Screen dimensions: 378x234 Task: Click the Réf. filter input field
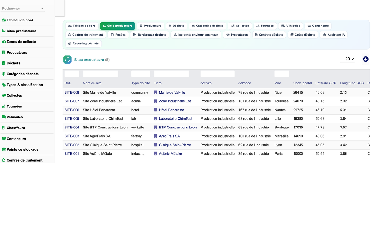pos(72,74)
